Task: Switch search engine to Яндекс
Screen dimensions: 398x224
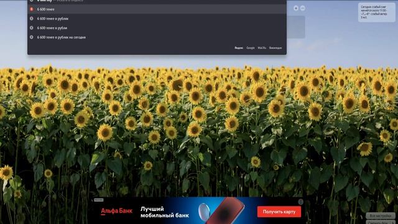Action: [239, 48]
